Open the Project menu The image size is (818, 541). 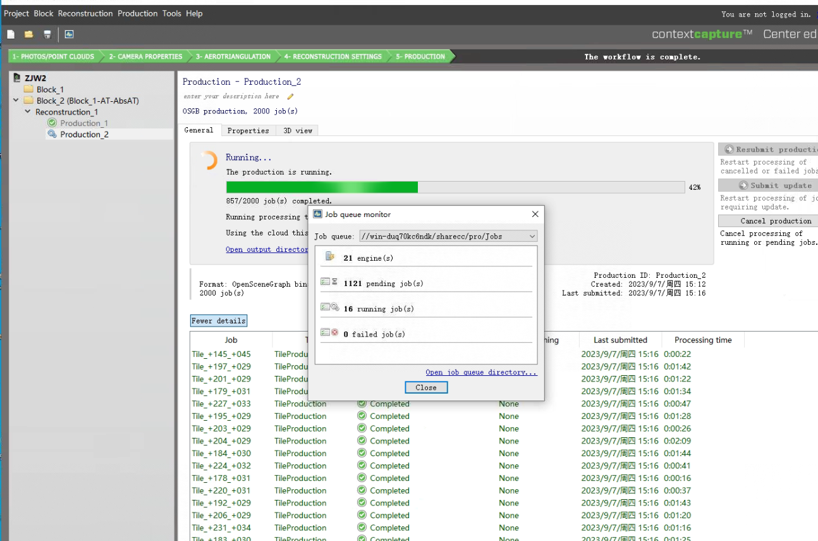point(16,13)
